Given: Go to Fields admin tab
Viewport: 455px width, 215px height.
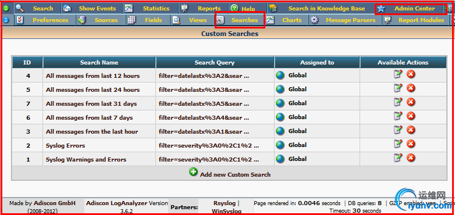Looking at the screenshot, I should click(x=154, y=20).
